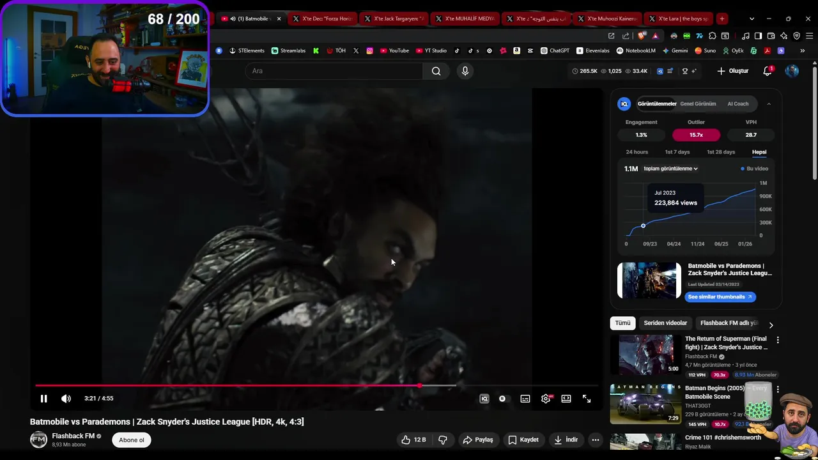Open YouTube notifications bell

coord(768,71)
